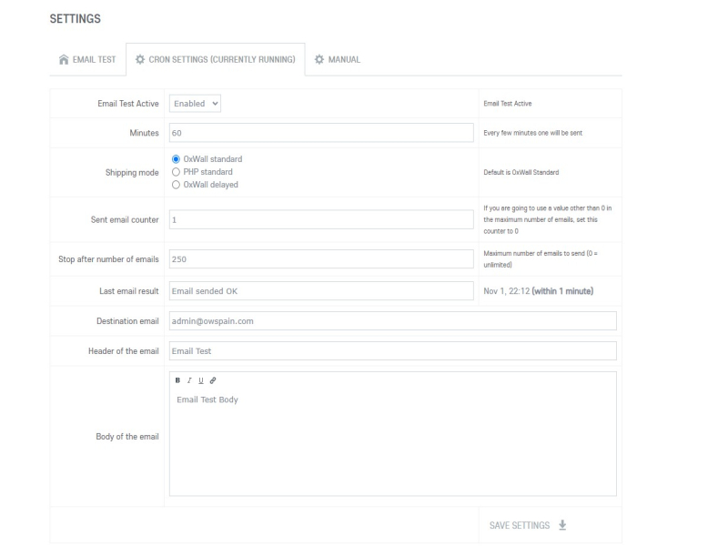Click the Stop after number of emails field

tap(321, 259)
